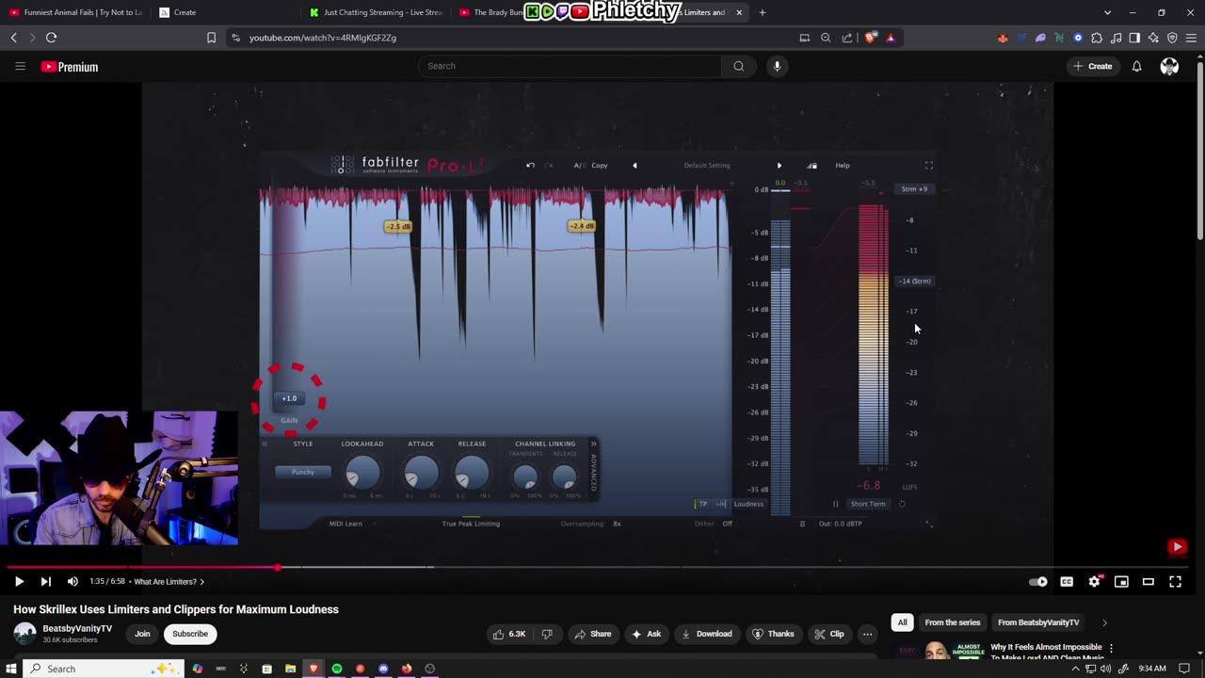1205x678 pixels.
Task: Open the Windows Start menu
Action: click(11, 669)
